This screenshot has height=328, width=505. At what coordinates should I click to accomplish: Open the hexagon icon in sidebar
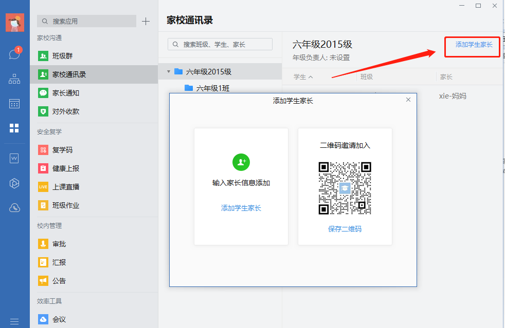(x=14, y=183)
